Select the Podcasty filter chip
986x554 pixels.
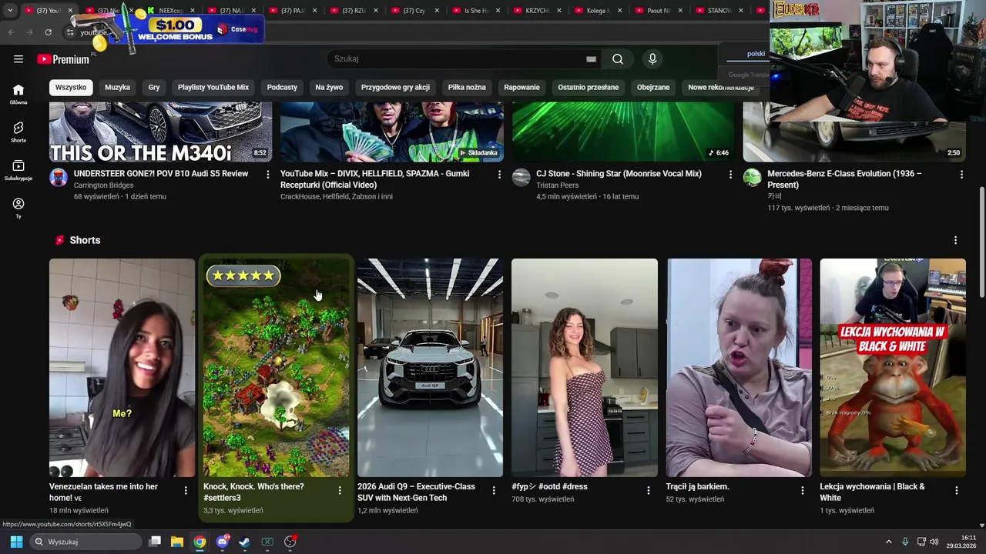point(282,87)
